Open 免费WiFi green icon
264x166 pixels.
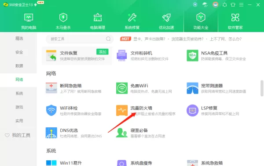point(122,88)
